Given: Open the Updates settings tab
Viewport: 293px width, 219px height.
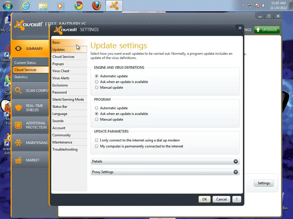Looking at the screenshot, I should [69, 50].
